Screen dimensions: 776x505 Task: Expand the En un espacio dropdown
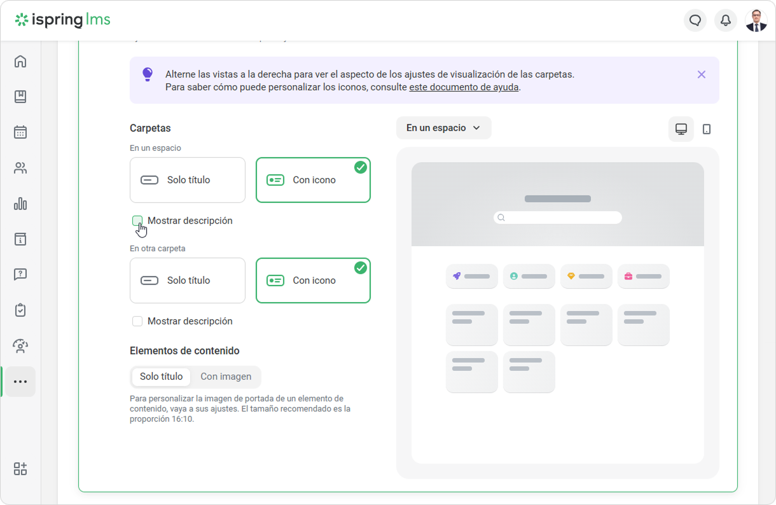coord(443,128)
